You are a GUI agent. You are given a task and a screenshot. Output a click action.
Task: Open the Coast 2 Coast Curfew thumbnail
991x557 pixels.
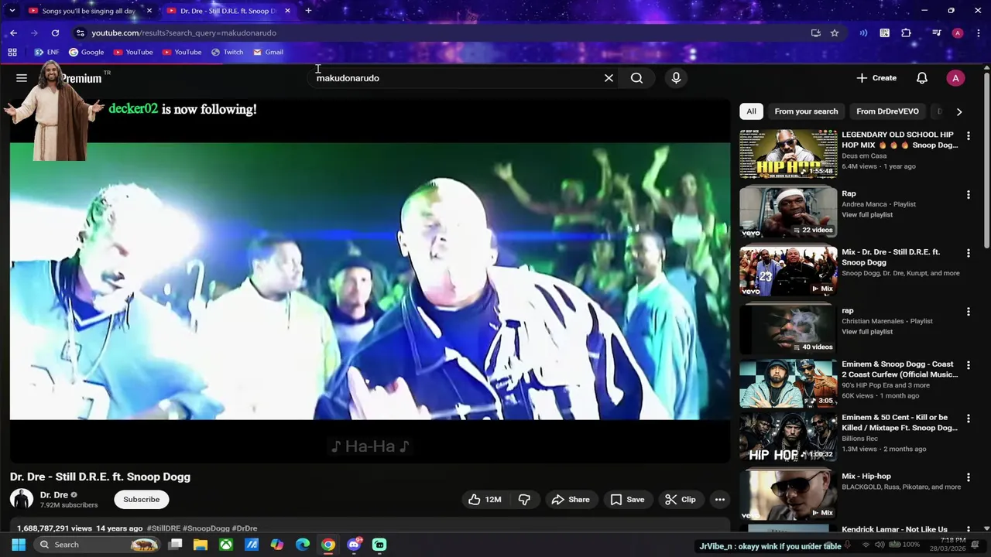[788, 383]
